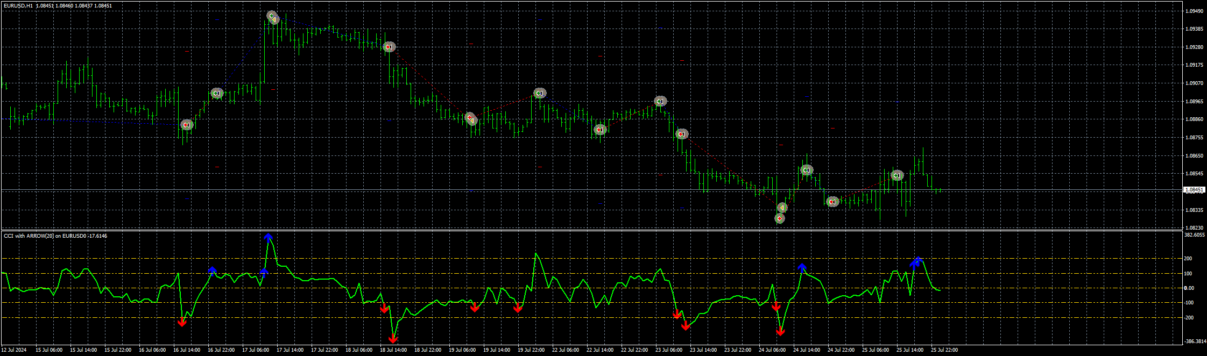This screenshot has width=1207, height=356.
Task: Select the trade marker near 1.09280 on 18 Jul
Action: click(389, 47)
